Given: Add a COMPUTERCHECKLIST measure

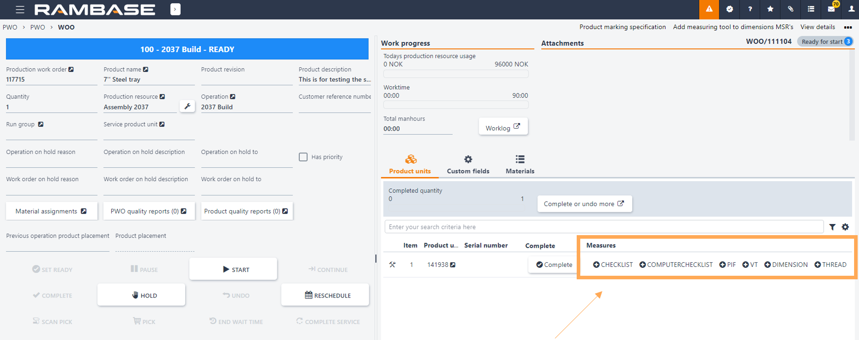Looking at the screenshot, I should [676, 265].
